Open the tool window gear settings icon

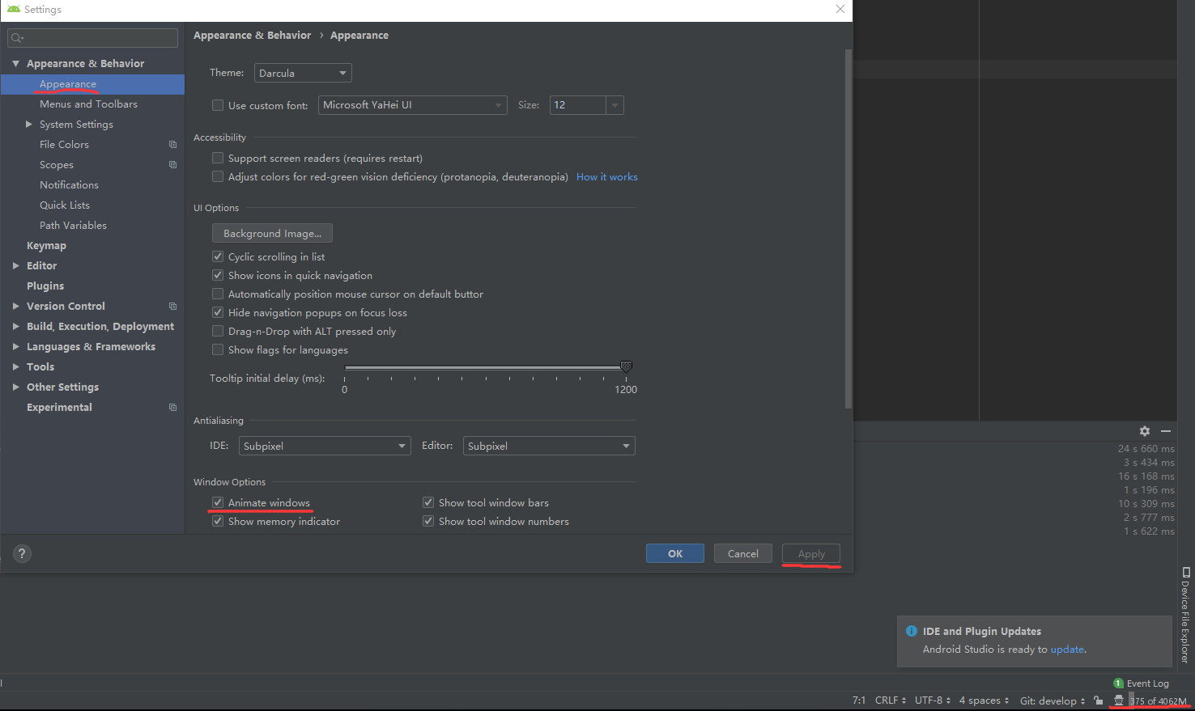[x=1145, y=431]
